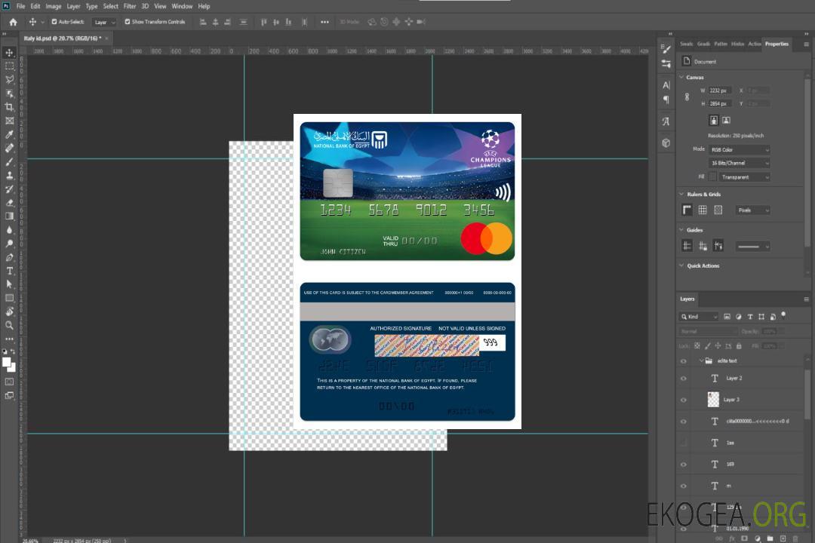This screenshot has height=543, width=815.
Task: Open the guide line style dropdown
Action: (x=753, y=247)
